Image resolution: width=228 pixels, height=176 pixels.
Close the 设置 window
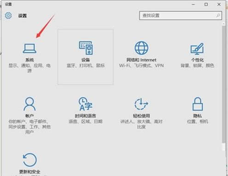click(x=219, y=5)
